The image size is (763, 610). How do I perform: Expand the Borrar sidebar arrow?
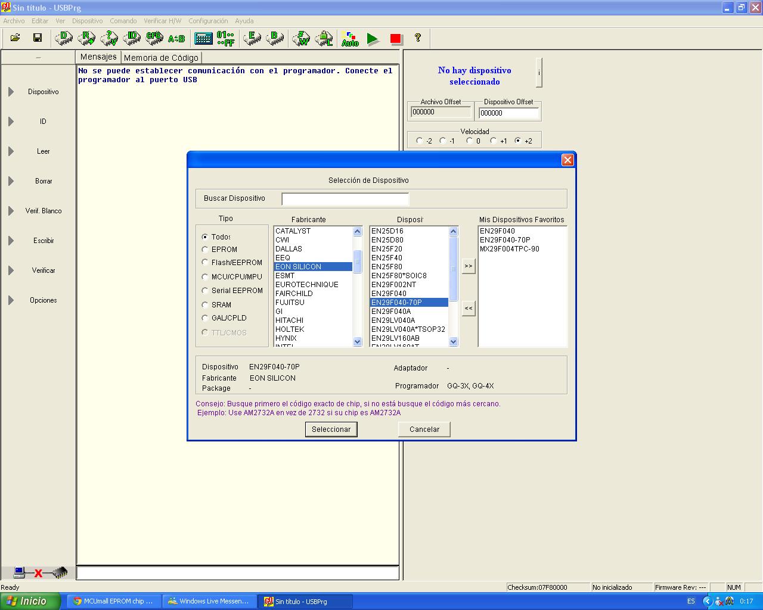[x=11, y=181]
